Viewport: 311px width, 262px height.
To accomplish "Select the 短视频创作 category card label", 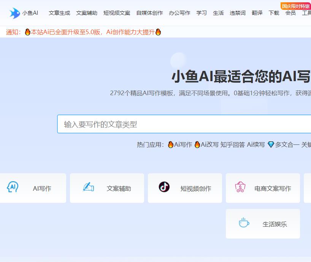I will (x=196, y=188).
